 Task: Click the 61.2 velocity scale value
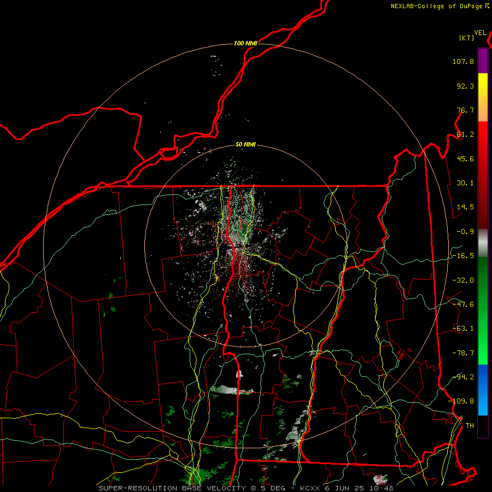465,134
